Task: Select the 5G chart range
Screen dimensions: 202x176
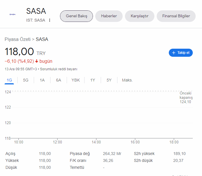Action: (26, 80)
